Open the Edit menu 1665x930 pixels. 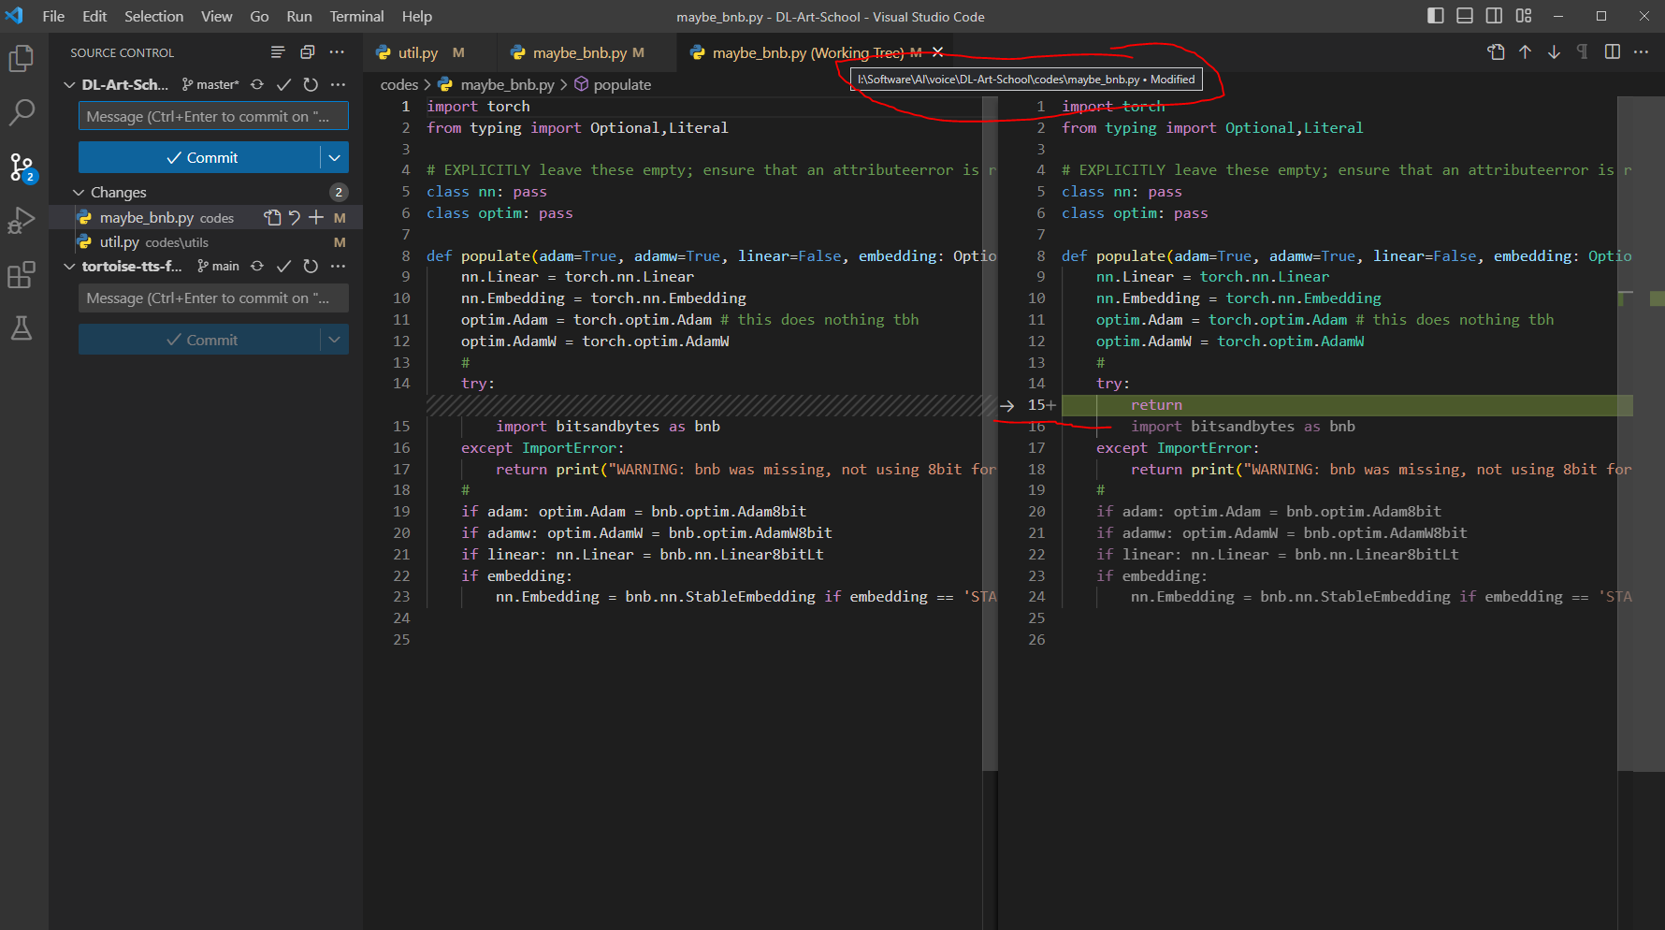pos(94,16)
